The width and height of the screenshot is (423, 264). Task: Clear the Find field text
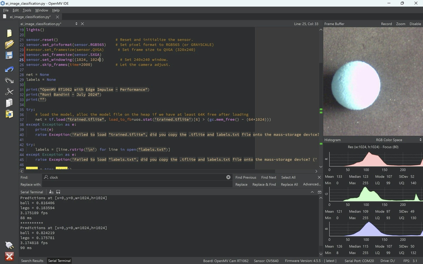tap(228, 177)
